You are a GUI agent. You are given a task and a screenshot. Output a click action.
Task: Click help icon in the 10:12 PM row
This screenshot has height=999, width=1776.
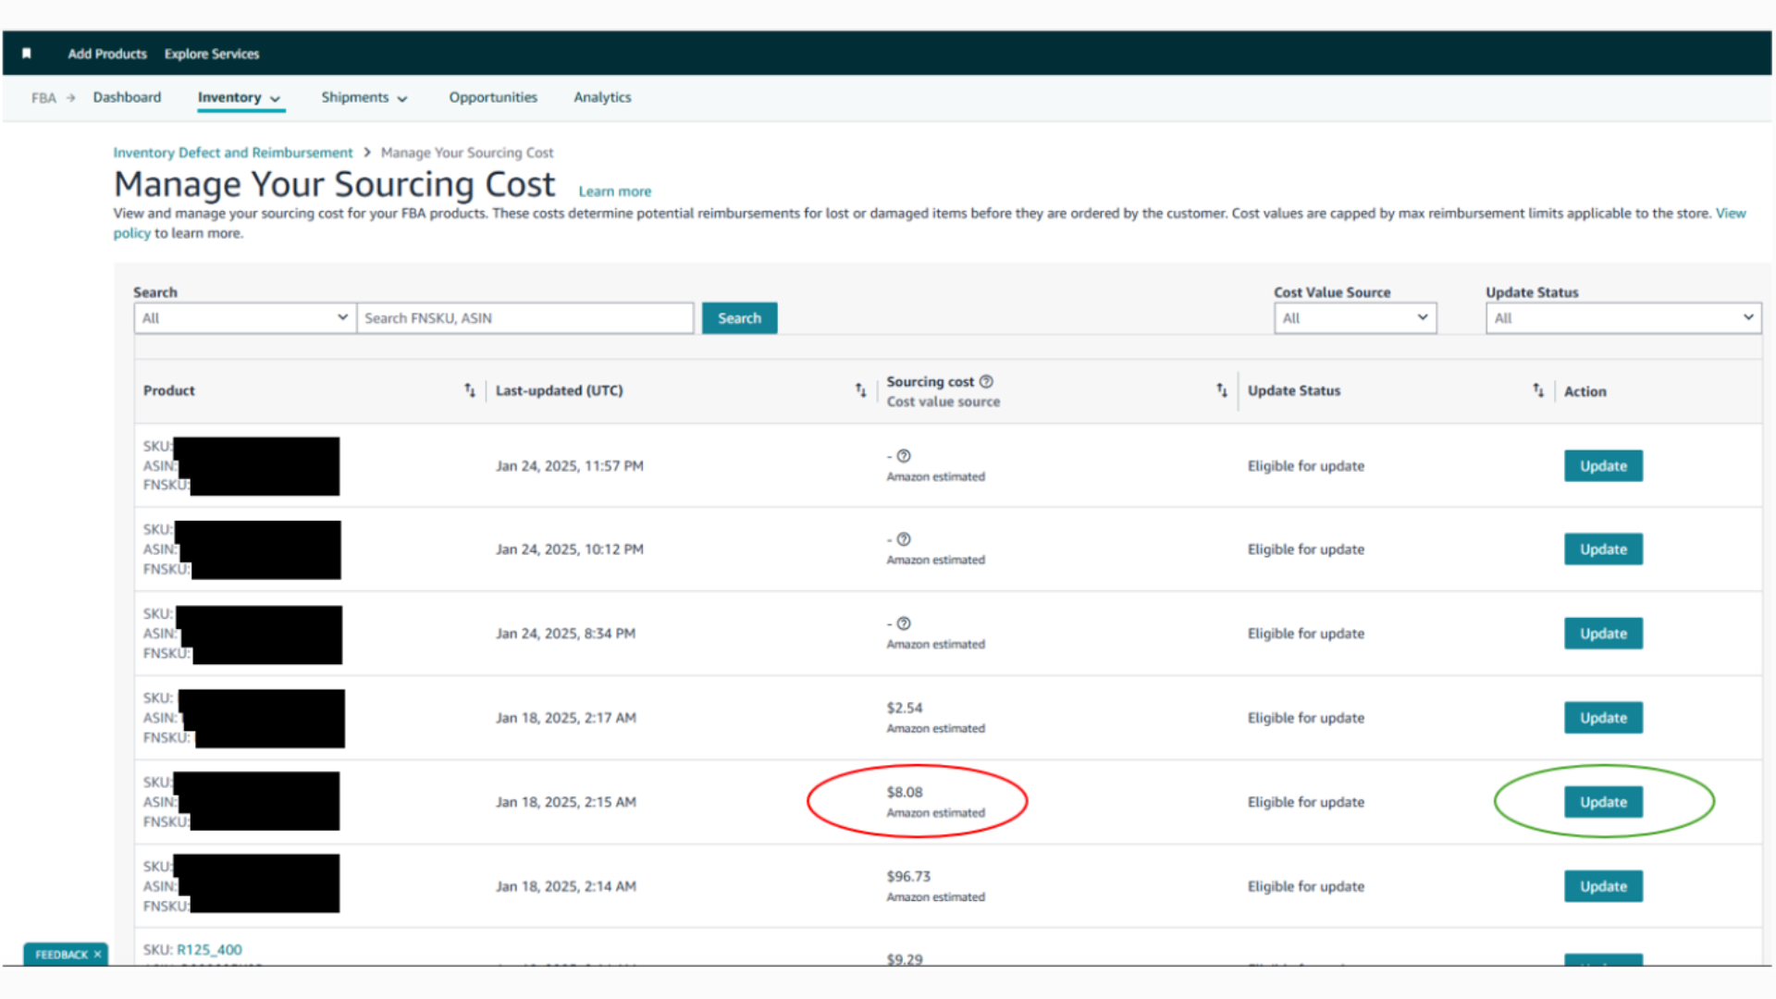(x=904, y=539)
